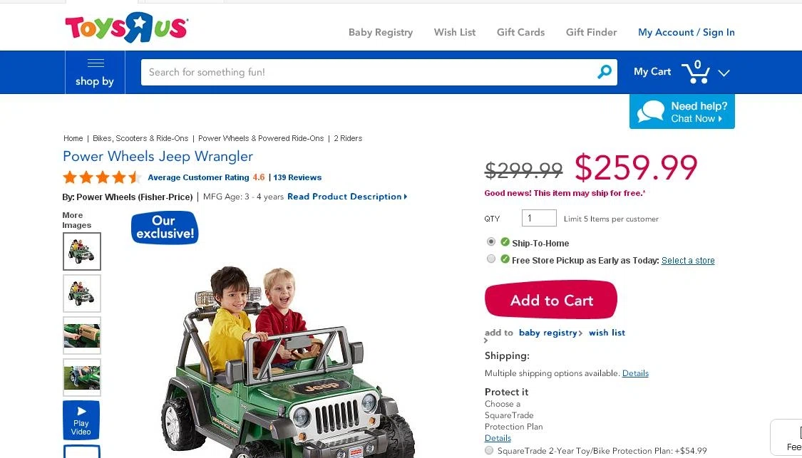
Task: Click the Add to Cart button
Action: click(551, 300)
